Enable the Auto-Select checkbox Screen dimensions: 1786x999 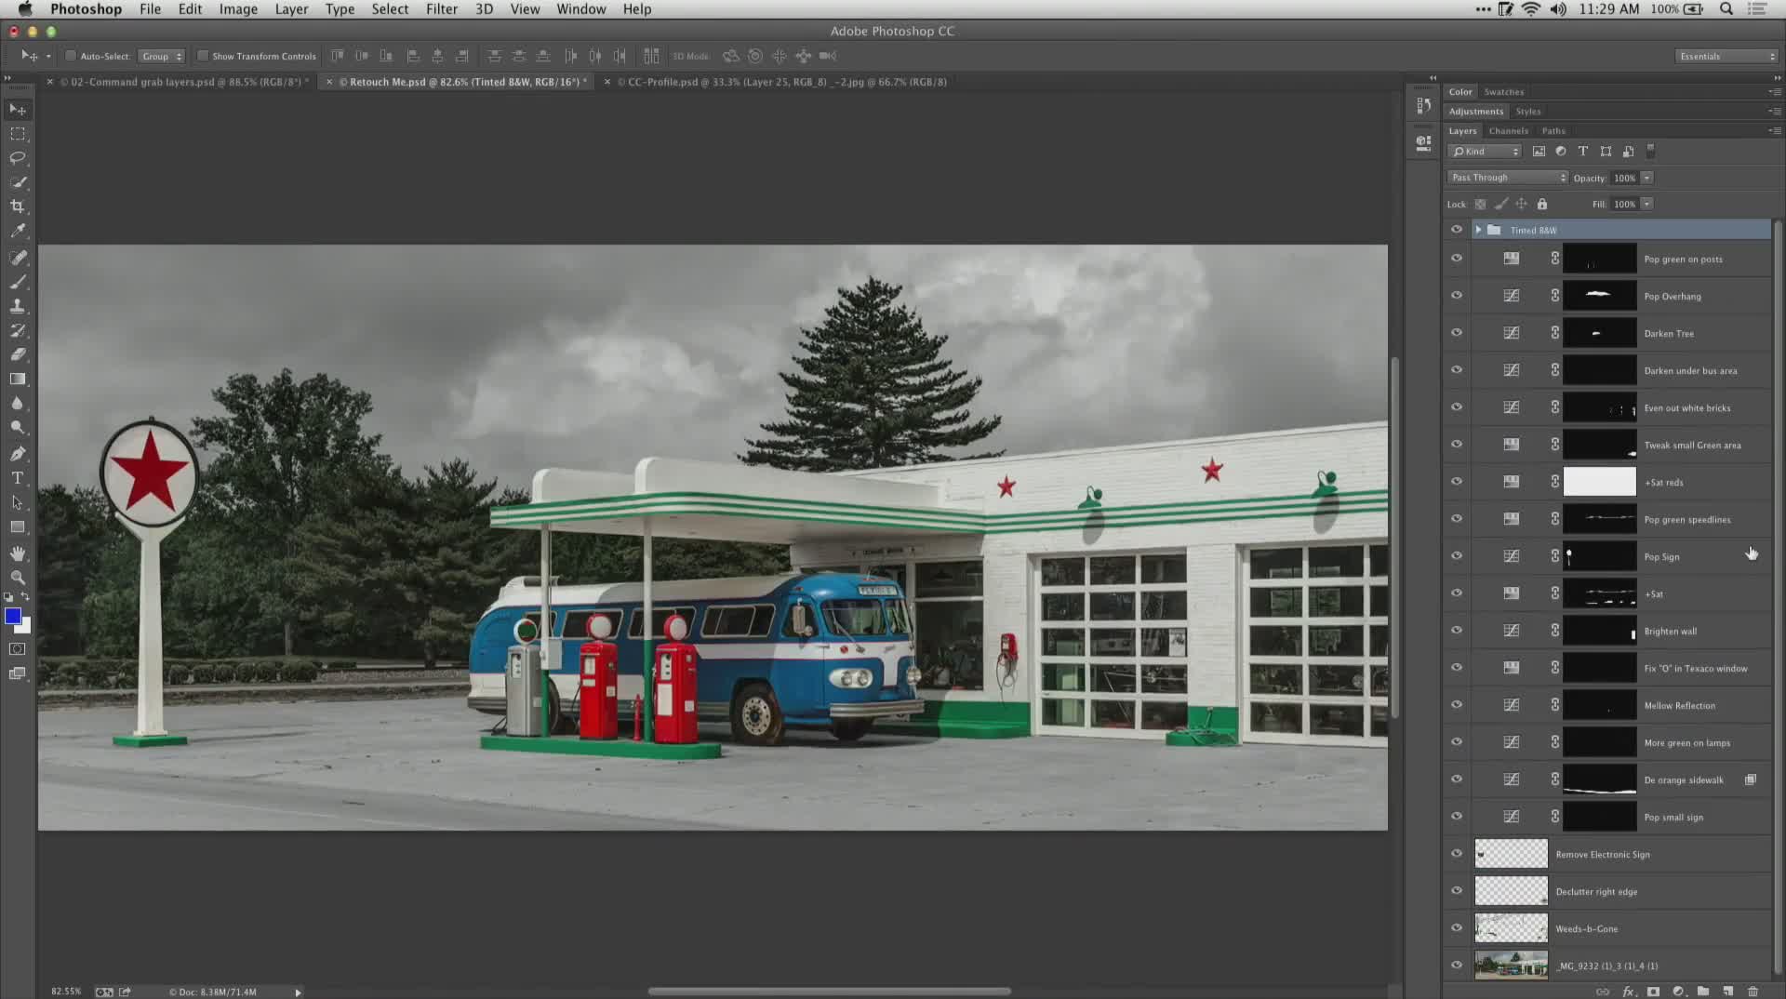pos(70,56)
